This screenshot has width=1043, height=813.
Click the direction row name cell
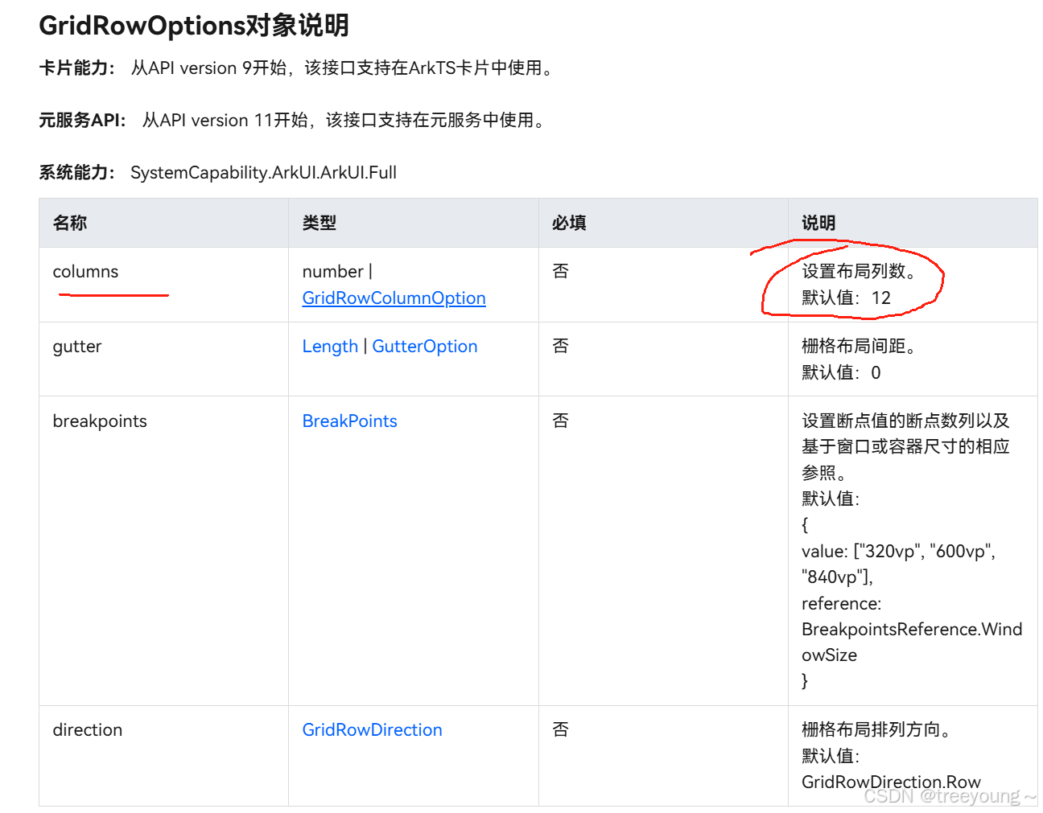(x=88, y=729)
